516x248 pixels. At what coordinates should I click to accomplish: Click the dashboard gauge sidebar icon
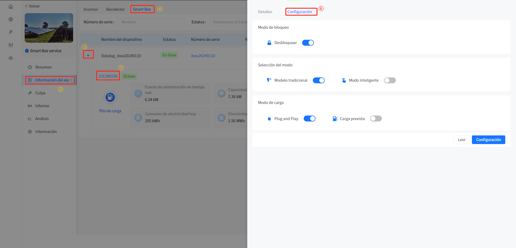click(11, 58)
